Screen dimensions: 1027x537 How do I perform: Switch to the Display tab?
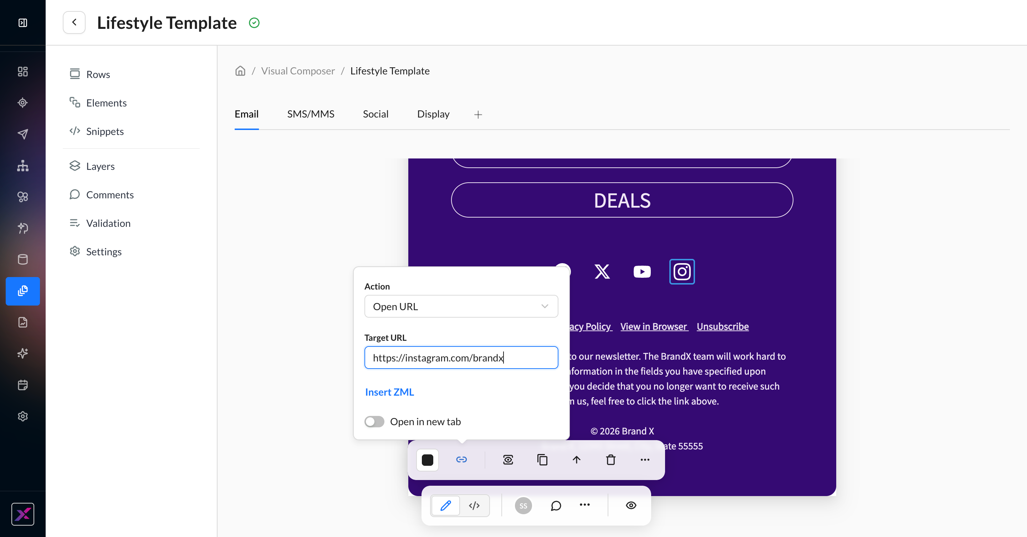coord(433,114)
